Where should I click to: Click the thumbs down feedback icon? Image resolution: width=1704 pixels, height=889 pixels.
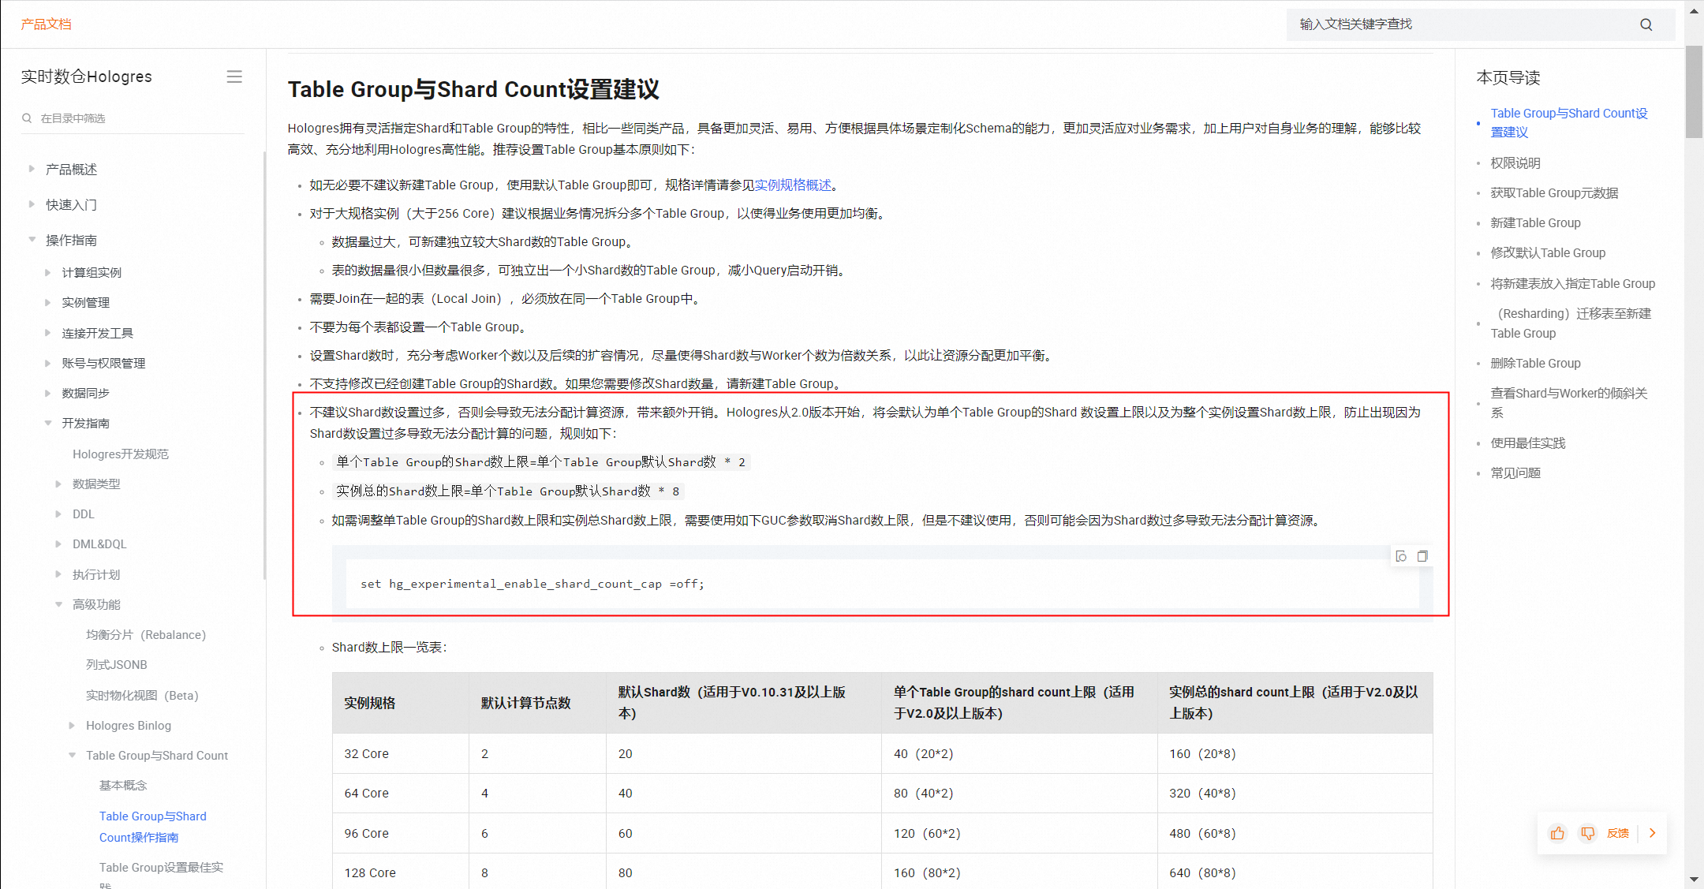pyautogui.click(x=1587, y=833)
